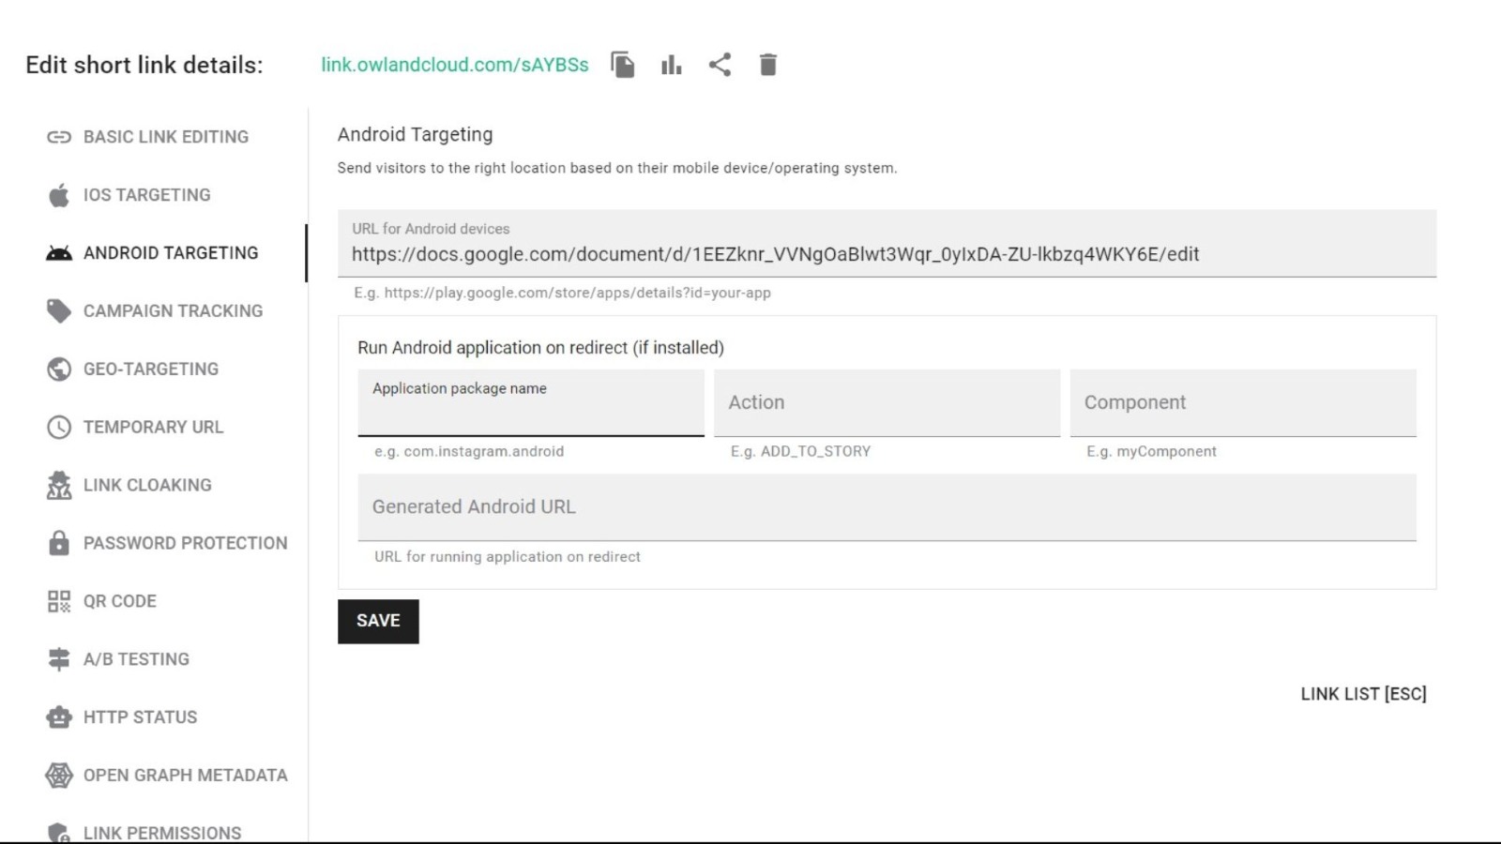Click the share link icon
Viewport: 1501px width, 844px height.
coord(720,65)
